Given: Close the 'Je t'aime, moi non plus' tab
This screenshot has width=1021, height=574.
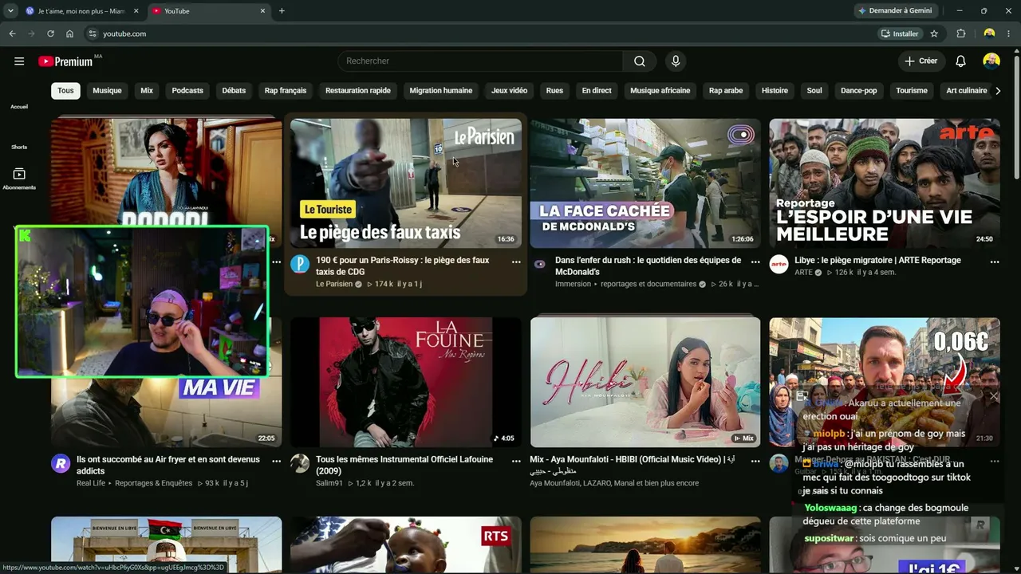Looking at the screenshot, I should pyautogui.click(x=136, y=11).
